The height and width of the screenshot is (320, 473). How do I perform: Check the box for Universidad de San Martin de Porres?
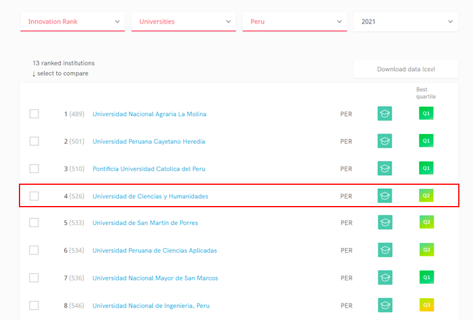click(x=34, y=223)
